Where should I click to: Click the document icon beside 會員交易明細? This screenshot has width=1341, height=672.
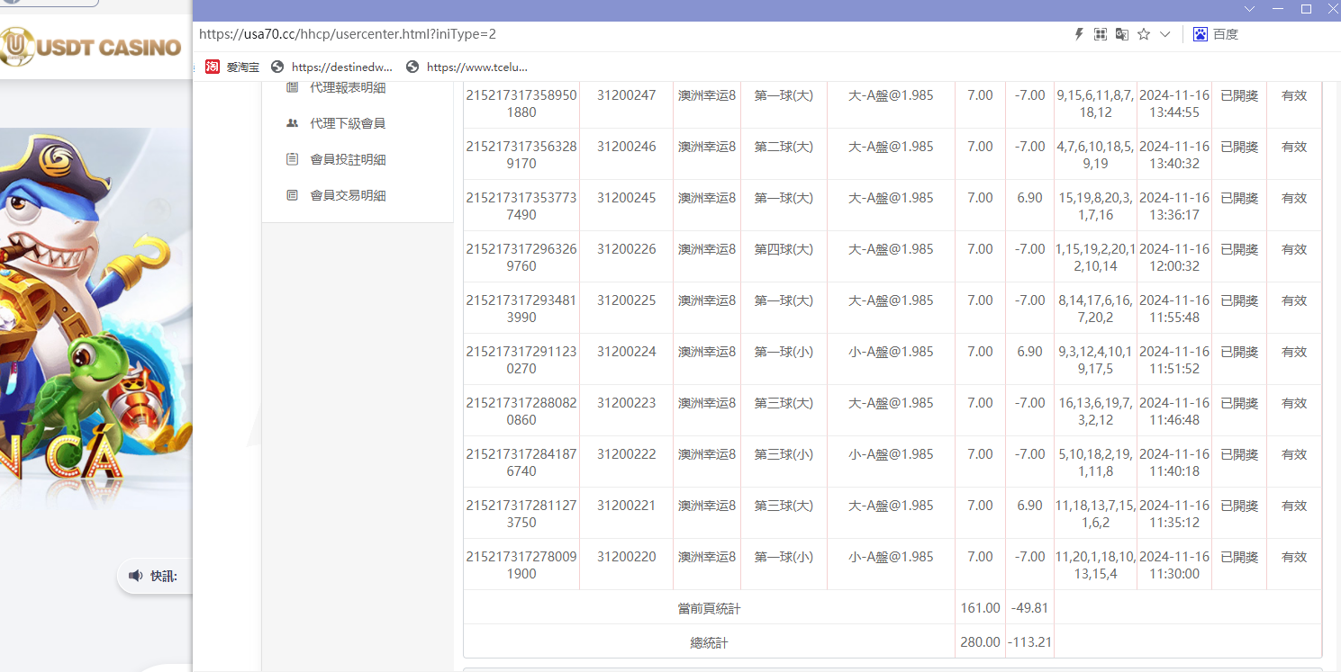coord(292,195)
